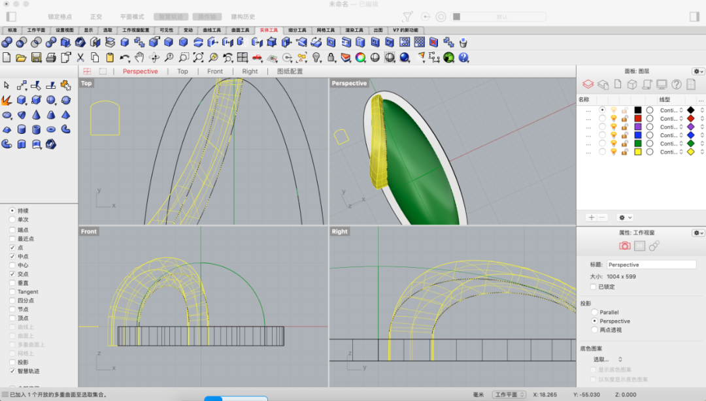Image resolution: width=706 pixels, height=401 pixels.
Task: Click the blue help question mark icon
Action: tap(463, 57)
